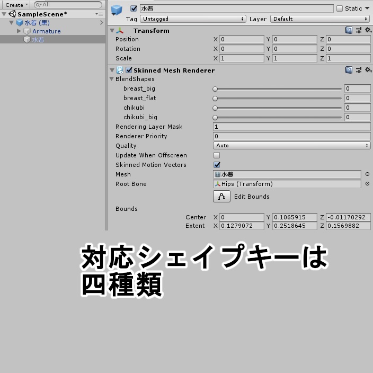Enable the Static checkbox

point(340,8)
